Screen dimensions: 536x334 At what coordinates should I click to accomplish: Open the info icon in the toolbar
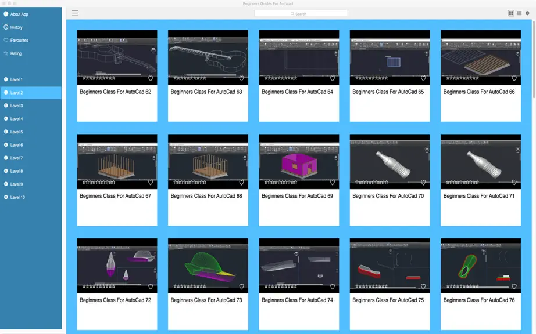tap(527, 13)
